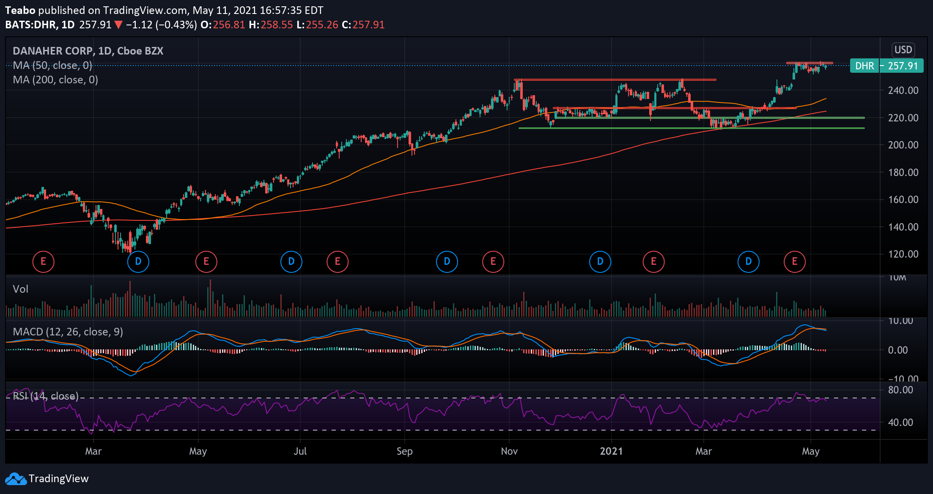This screenshot has height=494, width=933.
Task: Click the −1.12 (−0.43%) change text
Action: pyautogui.click(x=162, y=25)
